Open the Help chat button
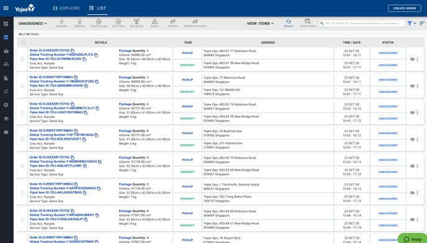 click(x=412, y=239)
